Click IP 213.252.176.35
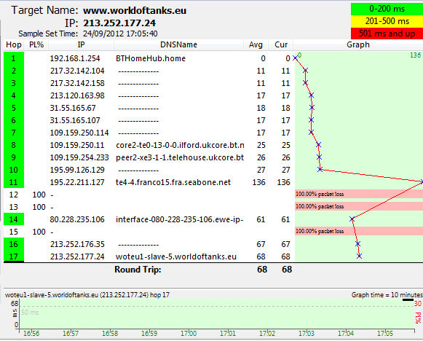423x341 pixels. 77,244
